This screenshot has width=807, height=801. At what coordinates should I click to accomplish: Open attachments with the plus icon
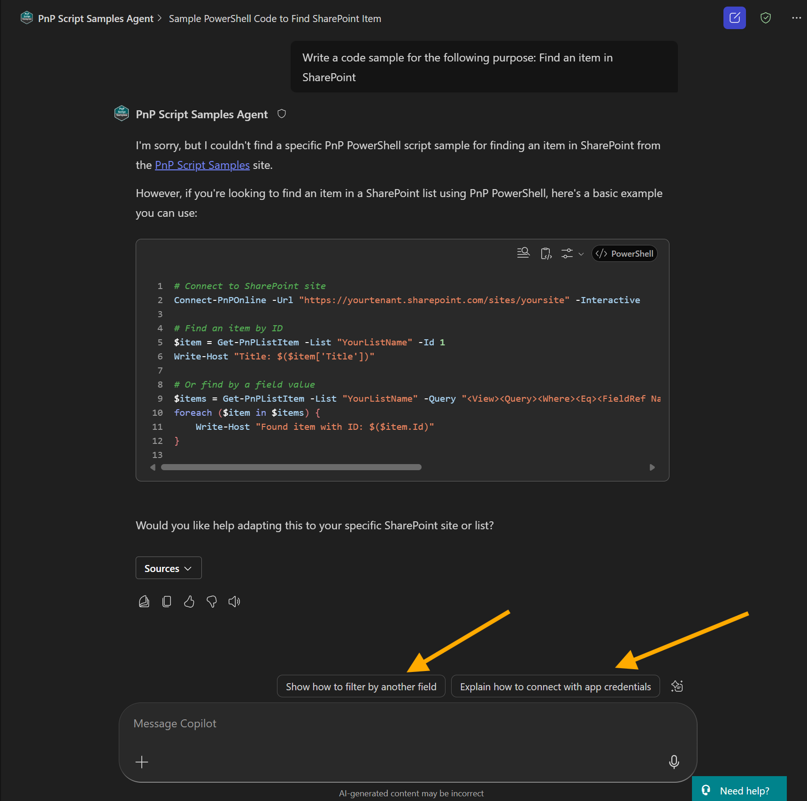141,762
